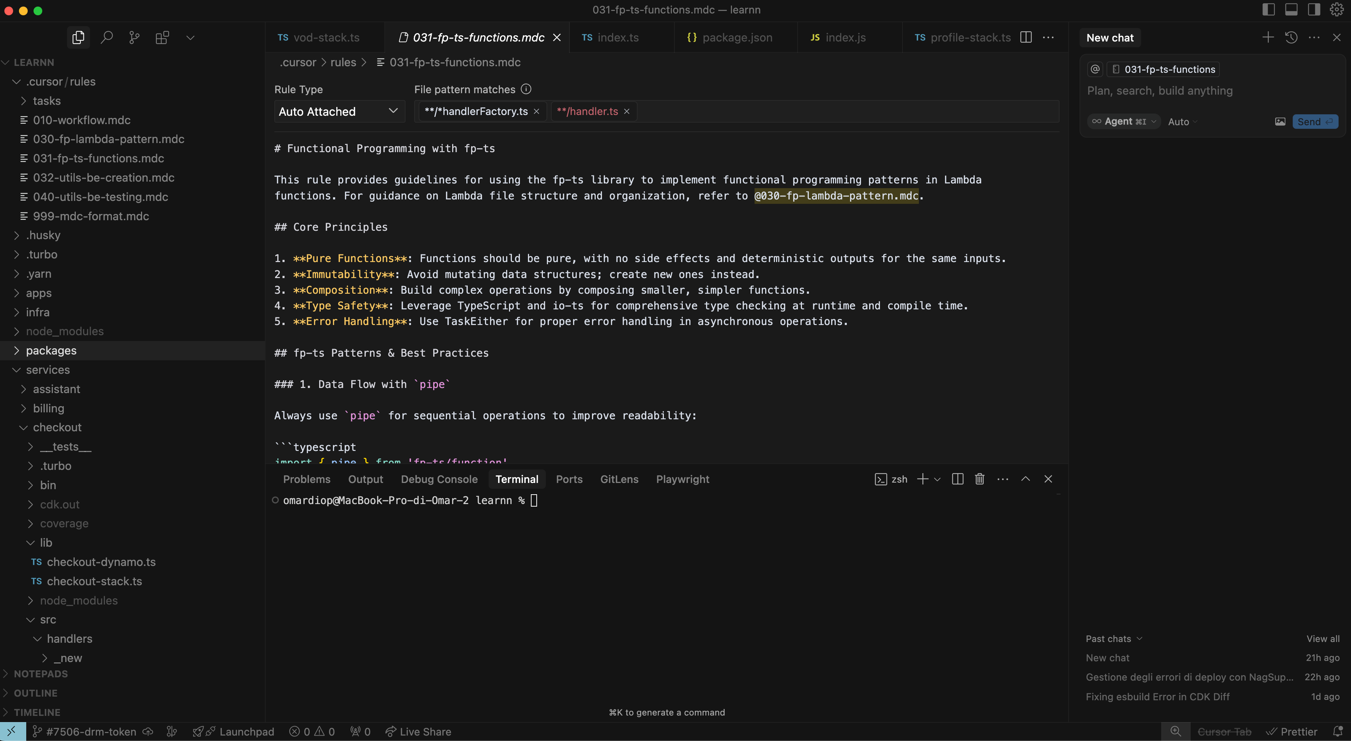Viewport: 1351px width, 741px height.
Task: Split the editor to the right
Action: point(1026,37)
